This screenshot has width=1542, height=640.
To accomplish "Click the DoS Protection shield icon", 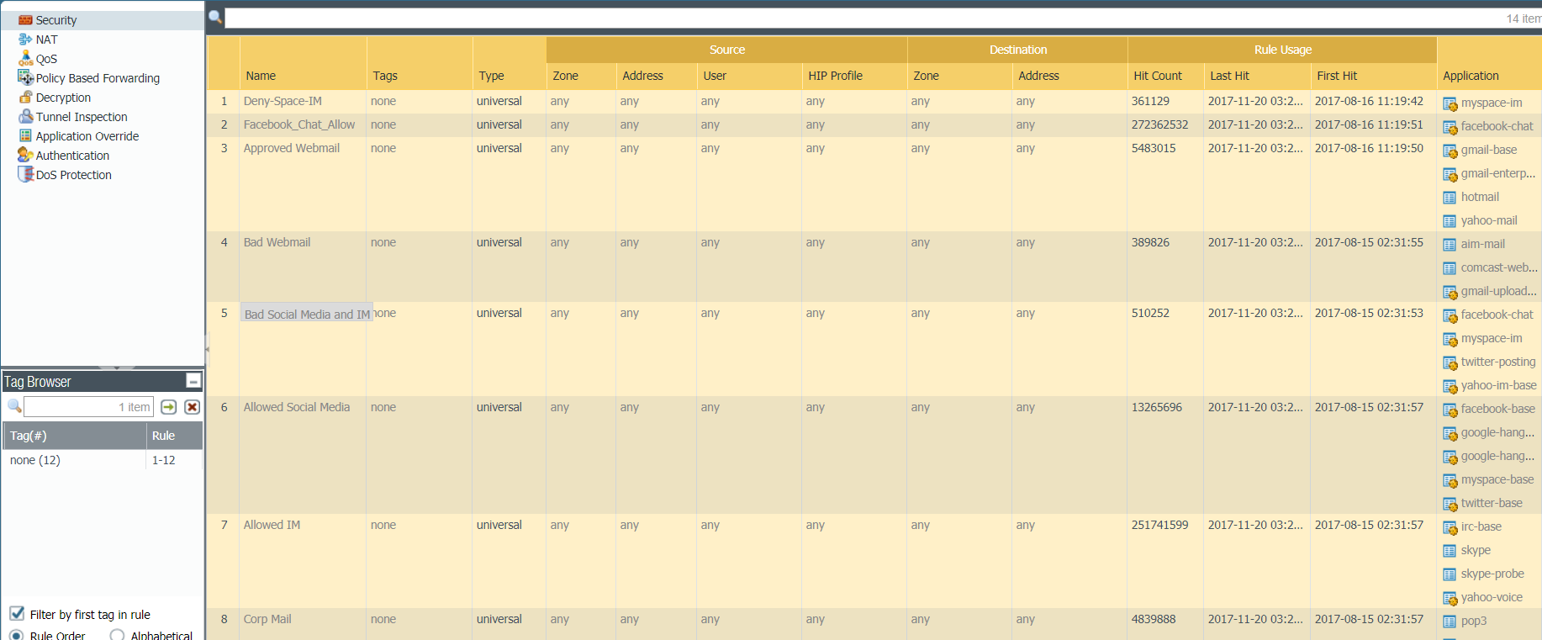I will coord(25,175).
